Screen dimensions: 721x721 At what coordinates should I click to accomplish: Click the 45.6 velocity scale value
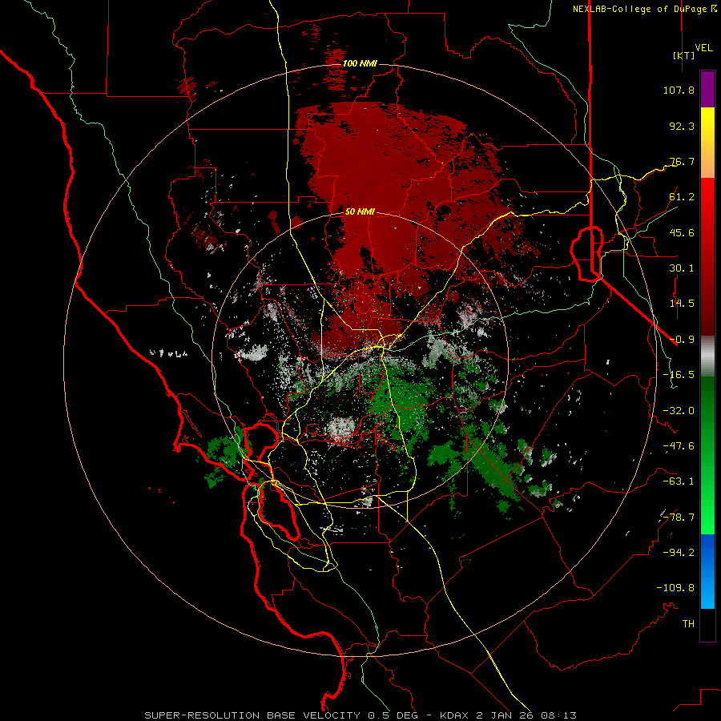[x=682, y=232]
